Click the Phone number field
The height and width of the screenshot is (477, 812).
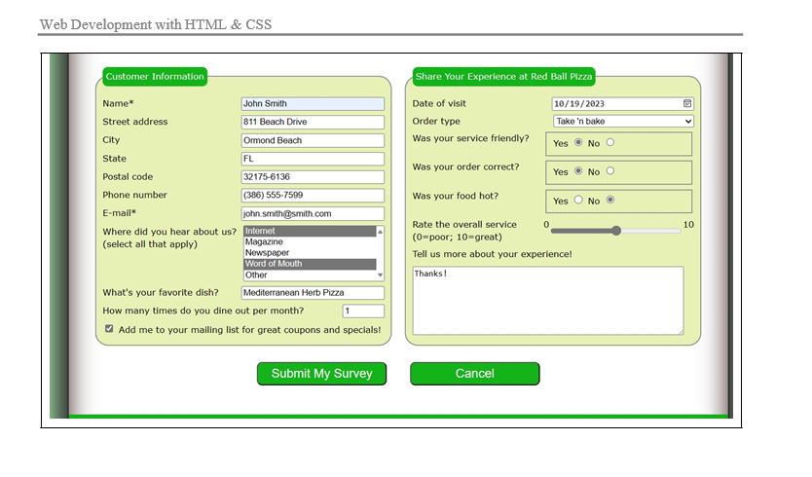coord(313,195)
